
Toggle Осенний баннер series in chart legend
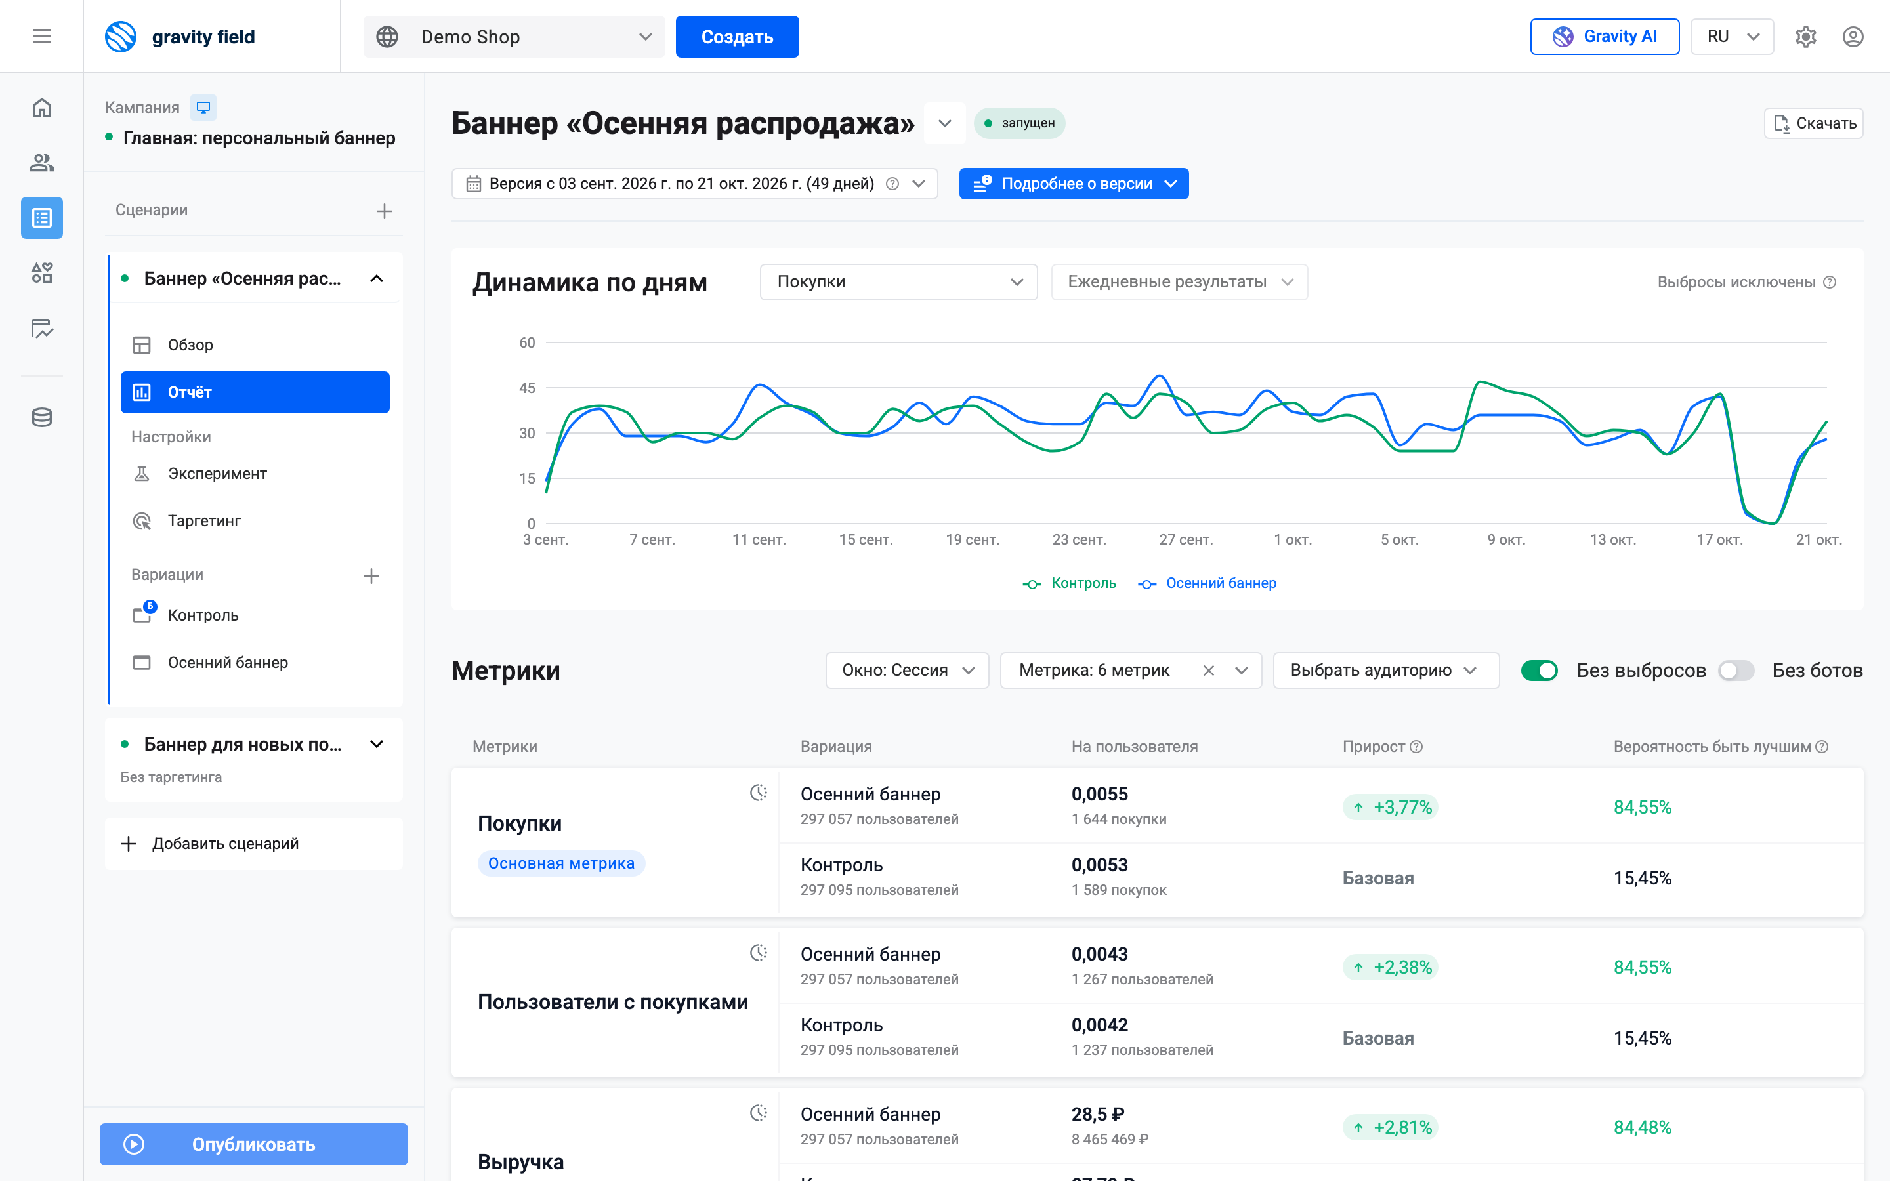[1207, 583]
